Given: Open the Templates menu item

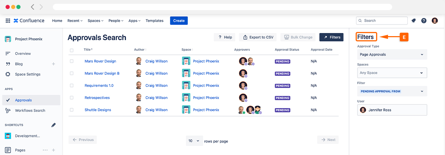Looking at the screenshot, I should click(154, 21).
